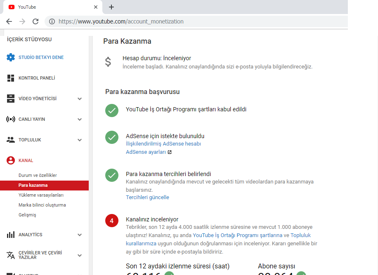378x275 pixels.
Task: Click Tercihleri güncelle link
Action: [x=148, y=197]
